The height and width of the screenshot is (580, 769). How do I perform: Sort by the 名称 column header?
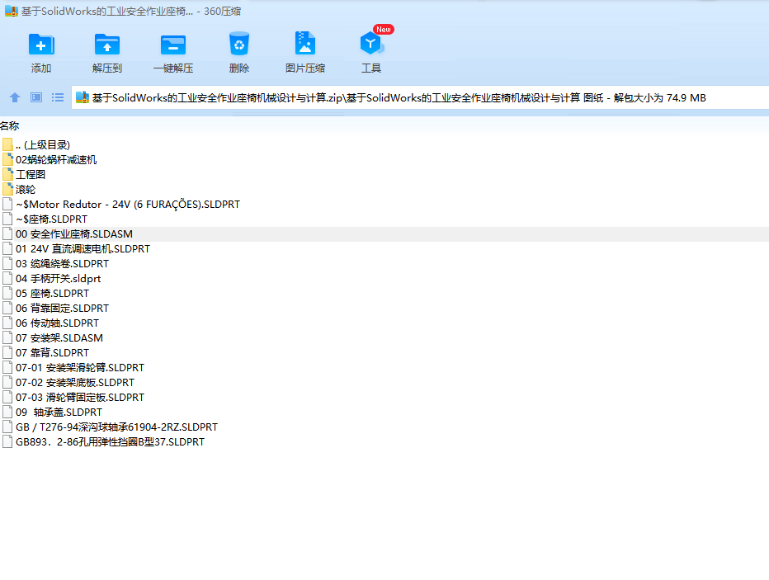point(9,126)
